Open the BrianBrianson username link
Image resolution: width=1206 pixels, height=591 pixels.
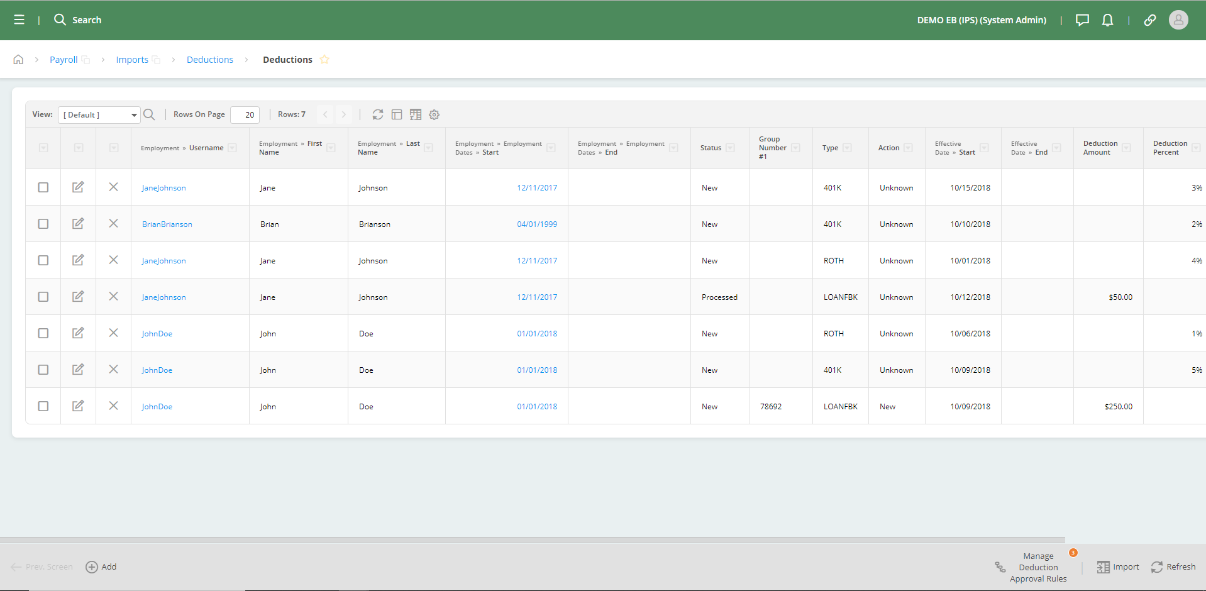tap(167, 224)
